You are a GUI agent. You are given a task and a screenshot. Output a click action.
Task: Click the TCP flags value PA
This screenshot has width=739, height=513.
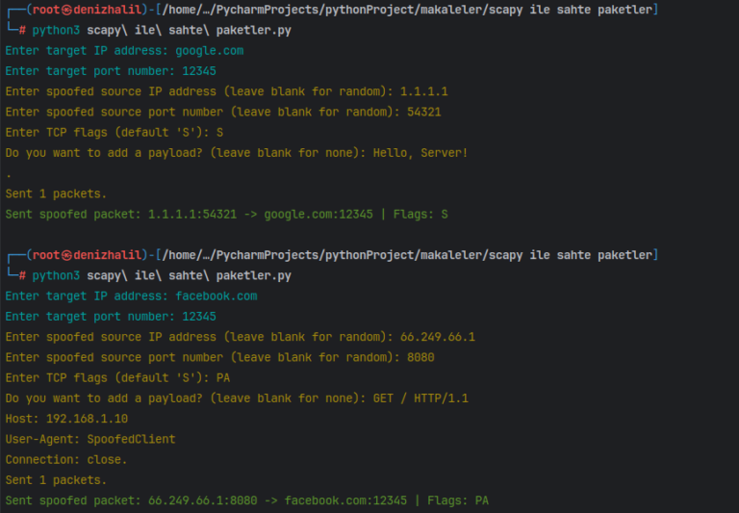[x=223, y=377]
